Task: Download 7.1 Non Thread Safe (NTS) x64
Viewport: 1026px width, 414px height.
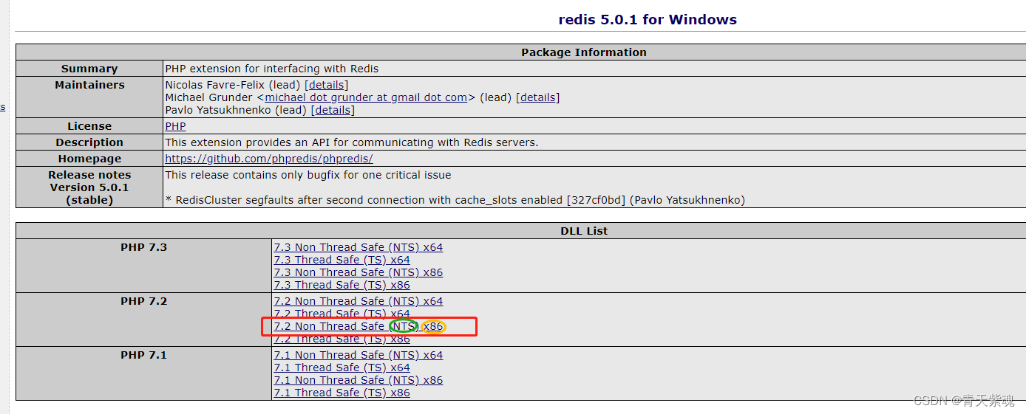Action: tap(359, 355)
